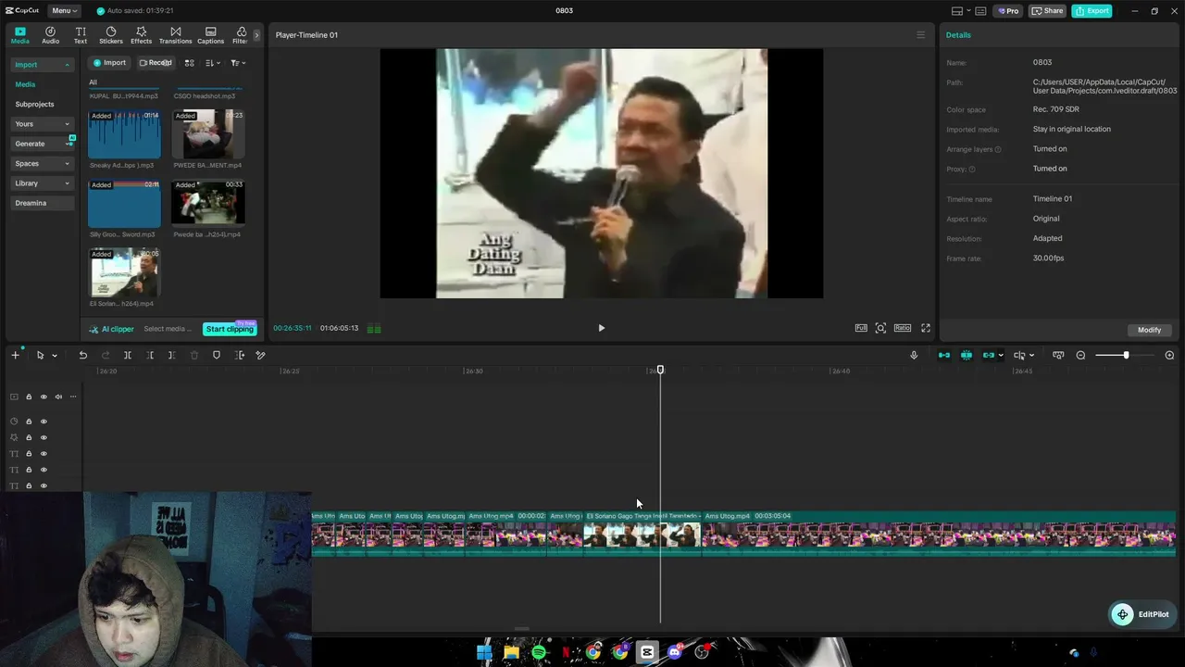Screen dimensions: 1185x667
Task: Click the Modify button in Details
Action: 1149,330
